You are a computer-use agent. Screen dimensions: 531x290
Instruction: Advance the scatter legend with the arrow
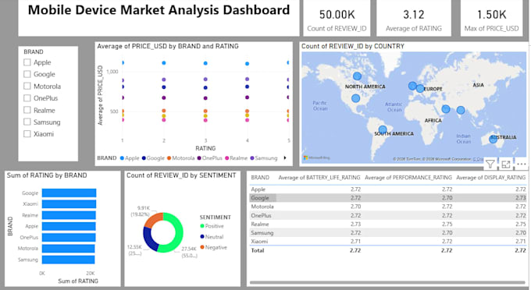point(285,157)
